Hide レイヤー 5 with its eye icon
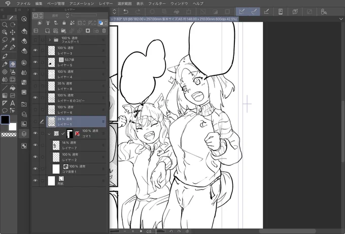This screenshot has height=234, width=345. (35, 62)
